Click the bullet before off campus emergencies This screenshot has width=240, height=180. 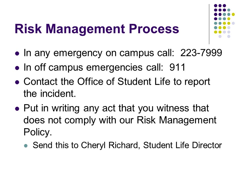[17, 68]
